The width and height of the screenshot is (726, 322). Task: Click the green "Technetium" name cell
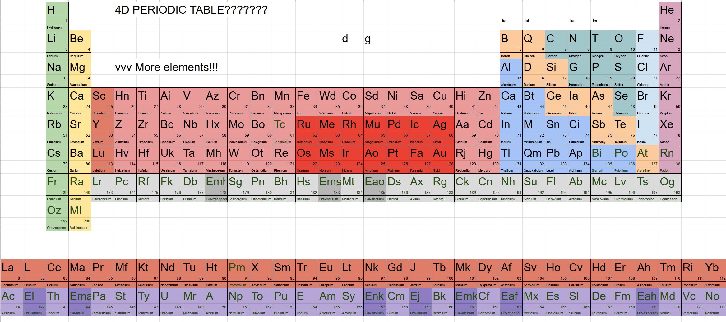tap(284, 142)
